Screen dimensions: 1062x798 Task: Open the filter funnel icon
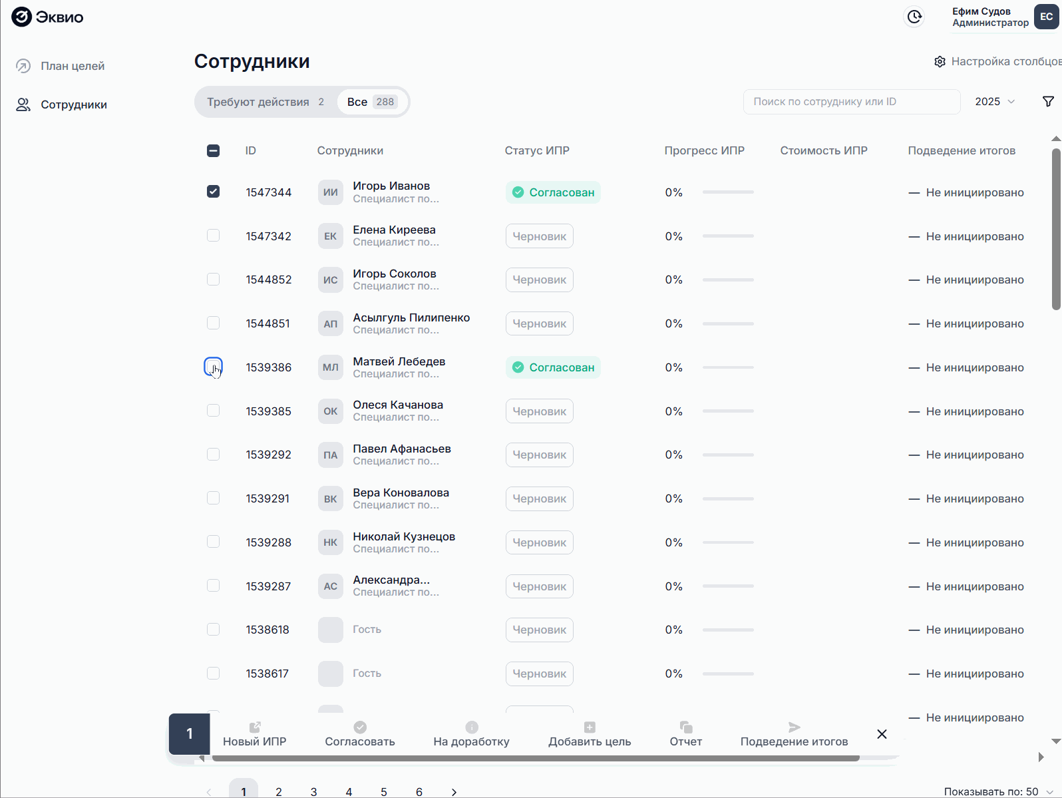click(1048, 101)
